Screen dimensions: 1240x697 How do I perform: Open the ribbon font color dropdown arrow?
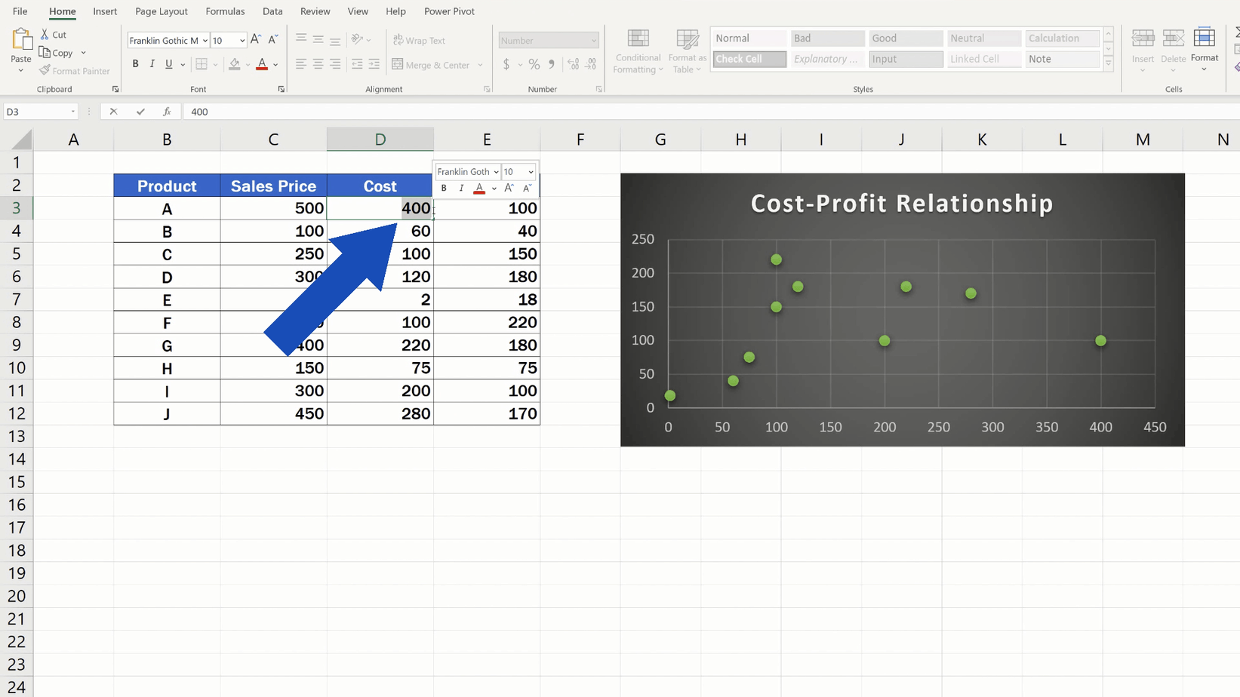click(x=275, y=65)
